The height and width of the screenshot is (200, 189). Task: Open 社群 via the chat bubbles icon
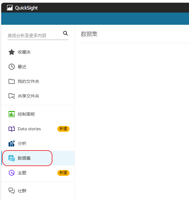pyautogui.click(x=12, y=191)
